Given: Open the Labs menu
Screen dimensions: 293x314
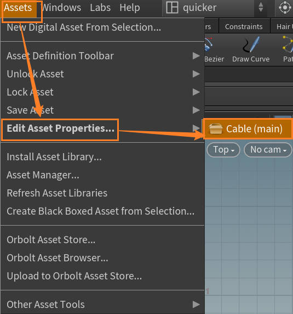Looking at the screenshot, I should (x=100, y=8).
